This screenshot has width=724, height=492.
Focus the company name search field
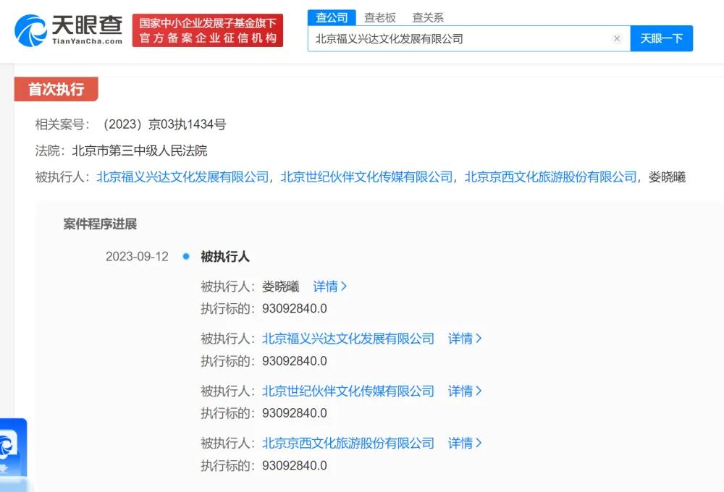[468, 39]
